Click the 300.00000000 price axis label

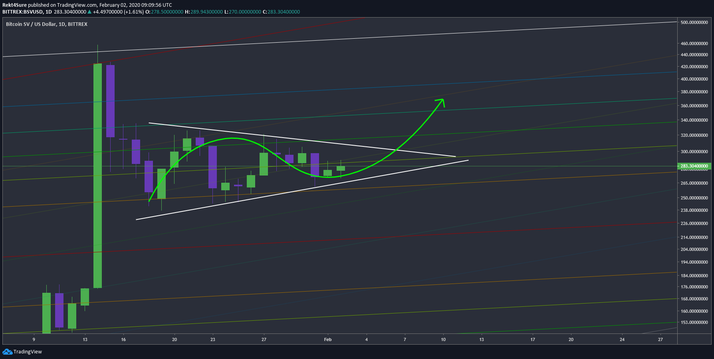(x=694, y=152)
